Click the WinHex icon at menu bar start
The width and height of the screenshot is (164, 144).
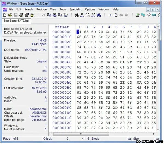(5, 9)
